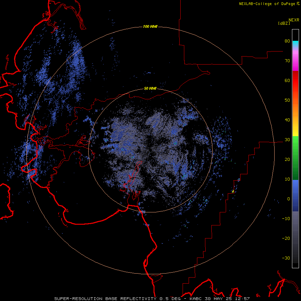Image resolution: width=301 pixels, height=301 pixels.
Task: Click the -30 dBZ value on the legend
Action: click(286, 258)
